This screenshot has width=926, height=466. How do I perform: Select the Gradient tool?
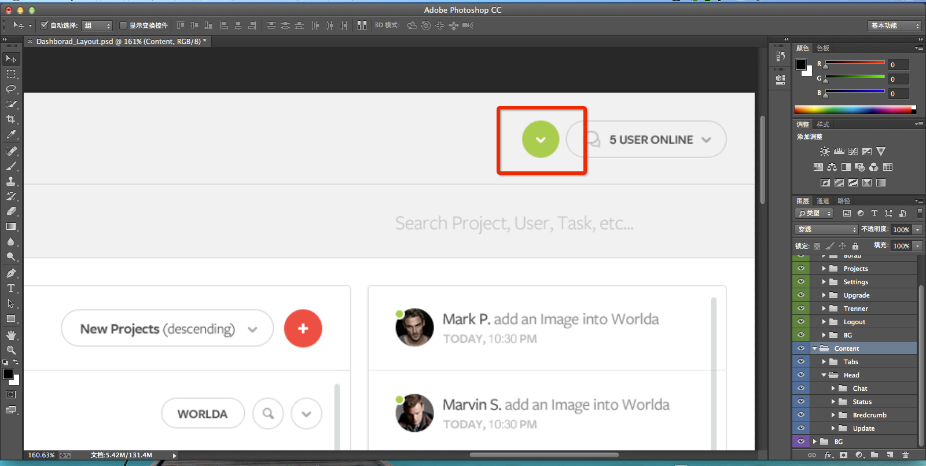click(x=11, y=226)
